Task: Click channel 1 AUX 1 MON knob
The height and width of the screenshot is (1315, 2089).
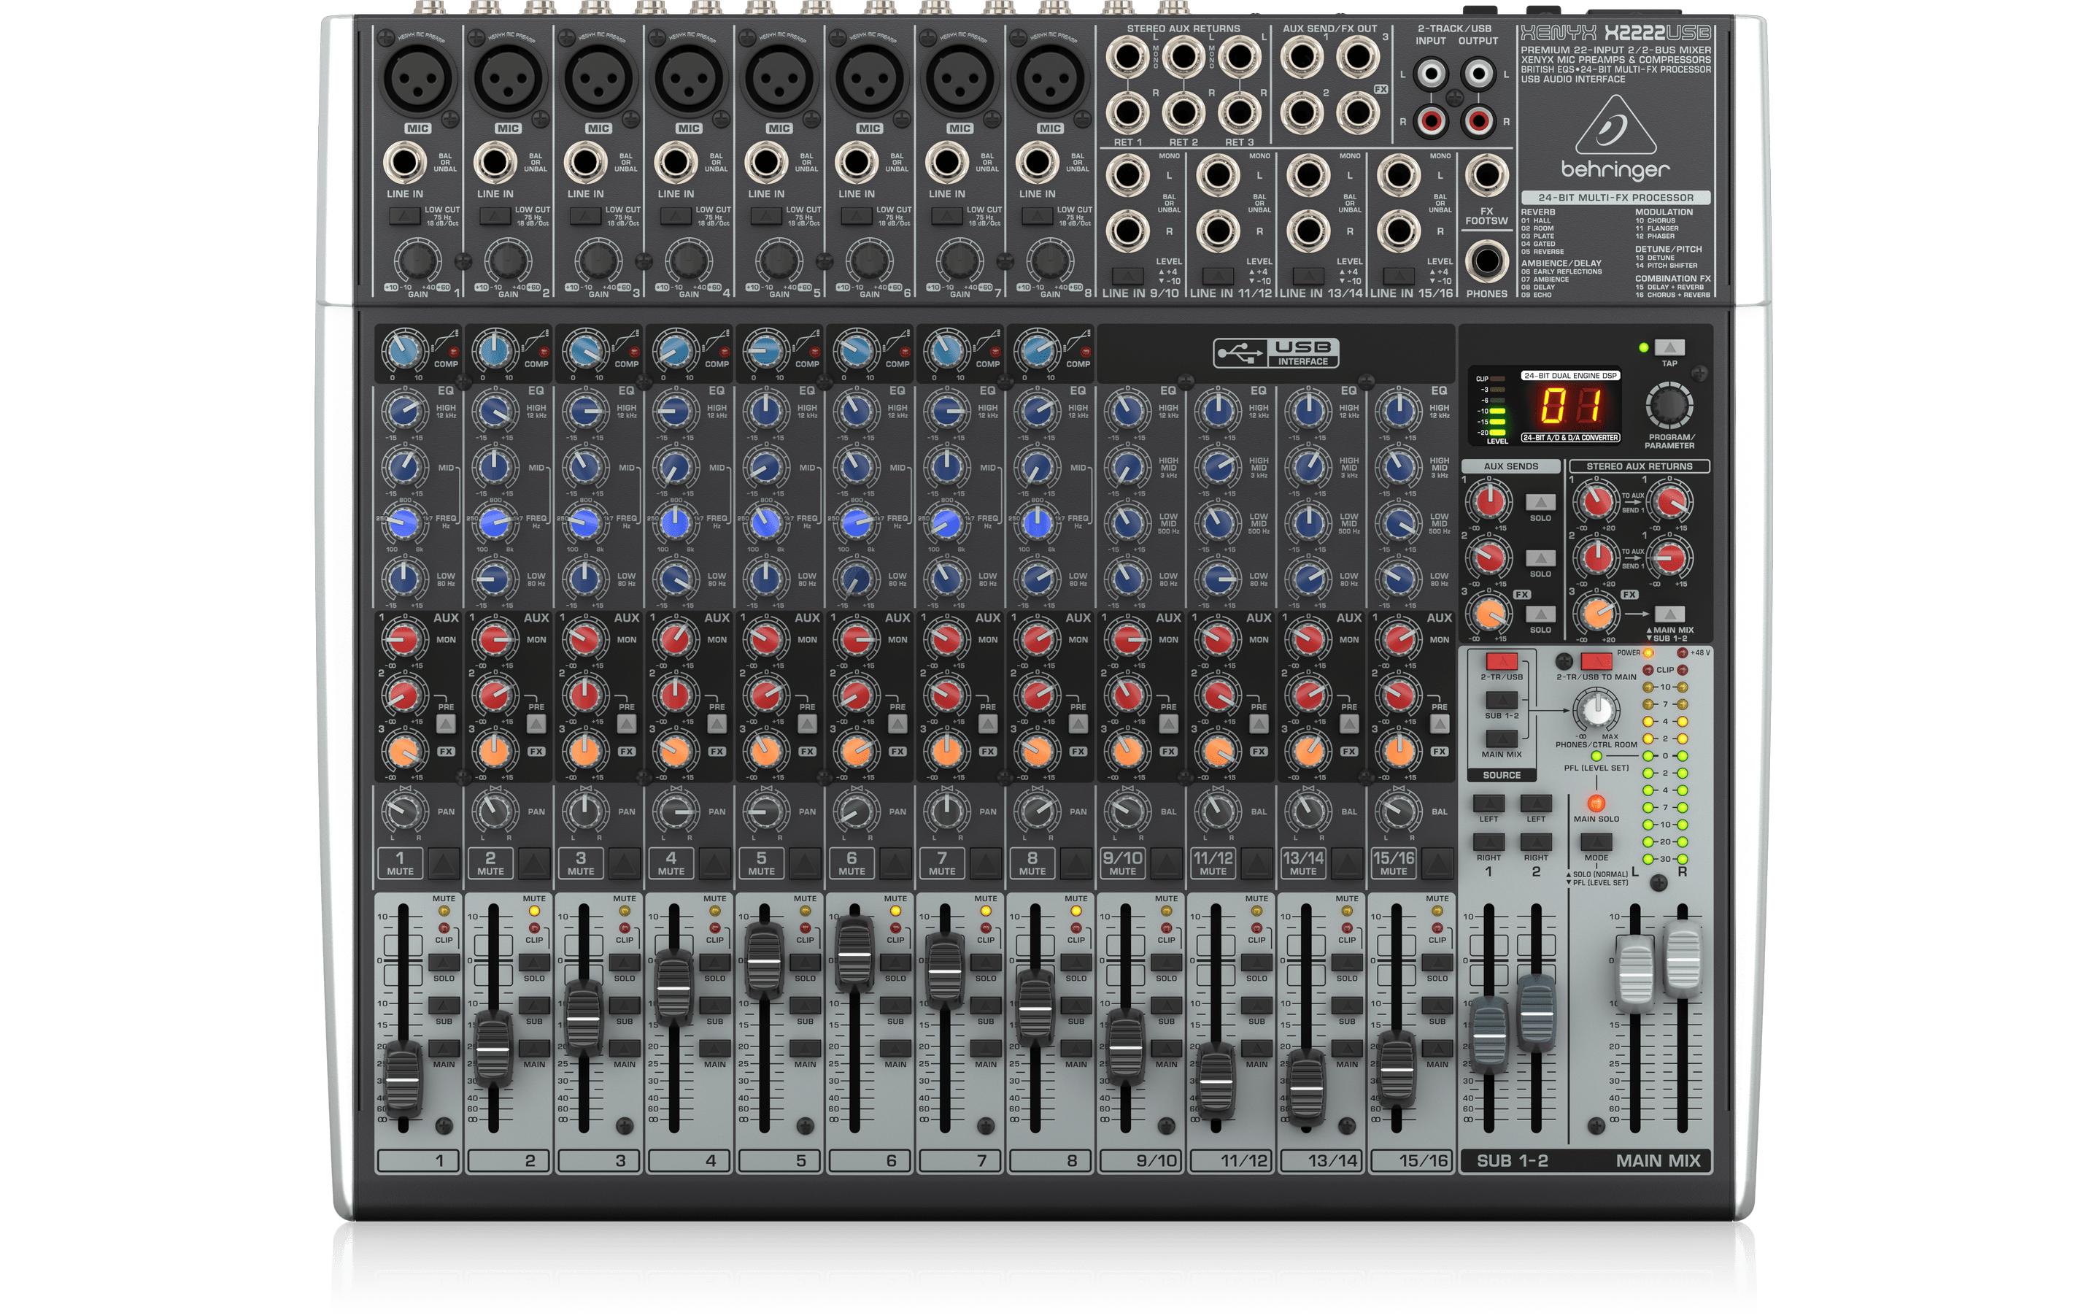Action: tap(404, 640)
